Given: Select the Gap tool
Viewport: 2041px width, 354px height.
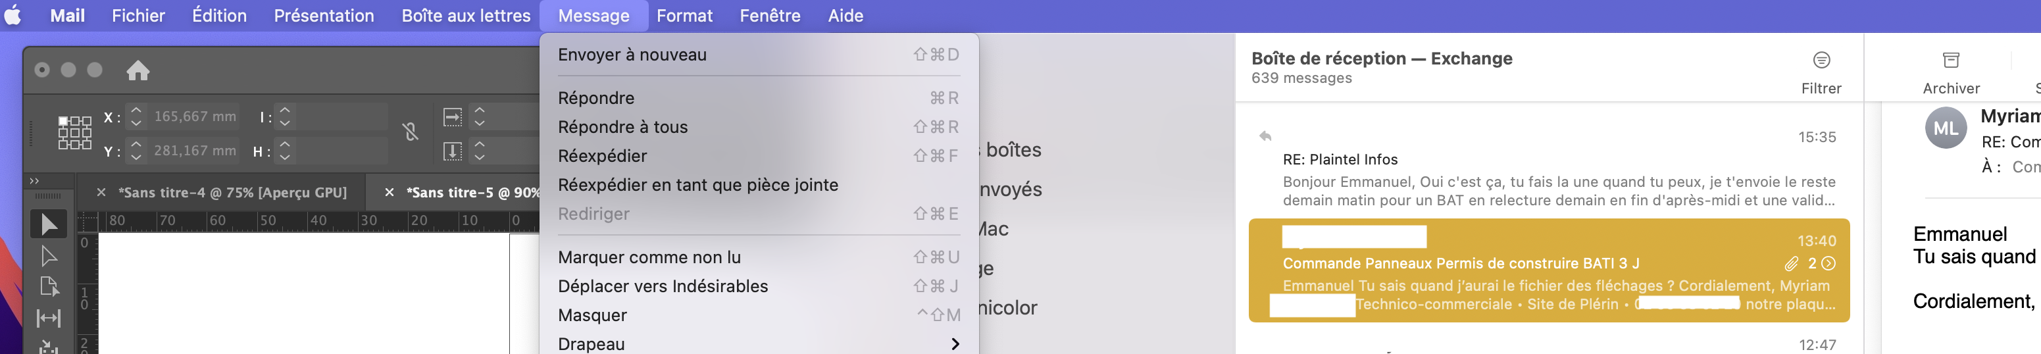Looking at the screenshot, I should [x=48, y=318].
